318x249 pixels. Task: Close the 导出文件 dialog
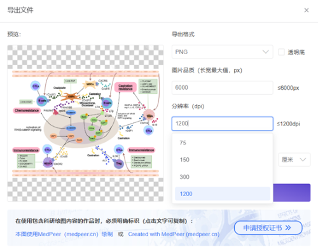tap(307, 10)
